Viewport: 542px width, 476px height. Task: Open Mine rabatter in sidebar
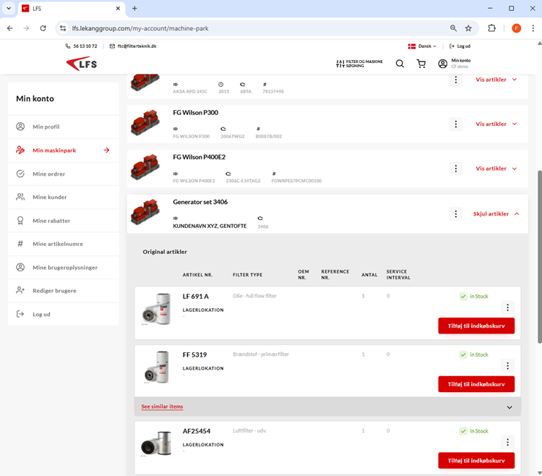64,221
